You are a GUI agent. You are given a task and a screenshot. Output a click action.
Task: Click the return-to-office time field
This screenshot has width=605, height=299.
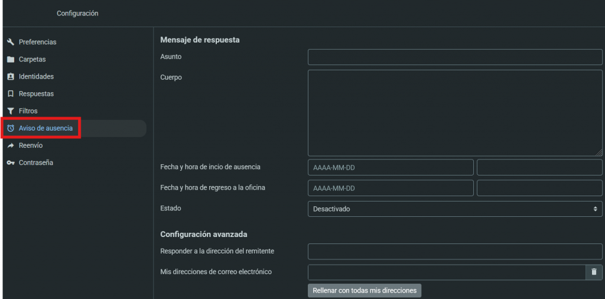tap(539, 188)
